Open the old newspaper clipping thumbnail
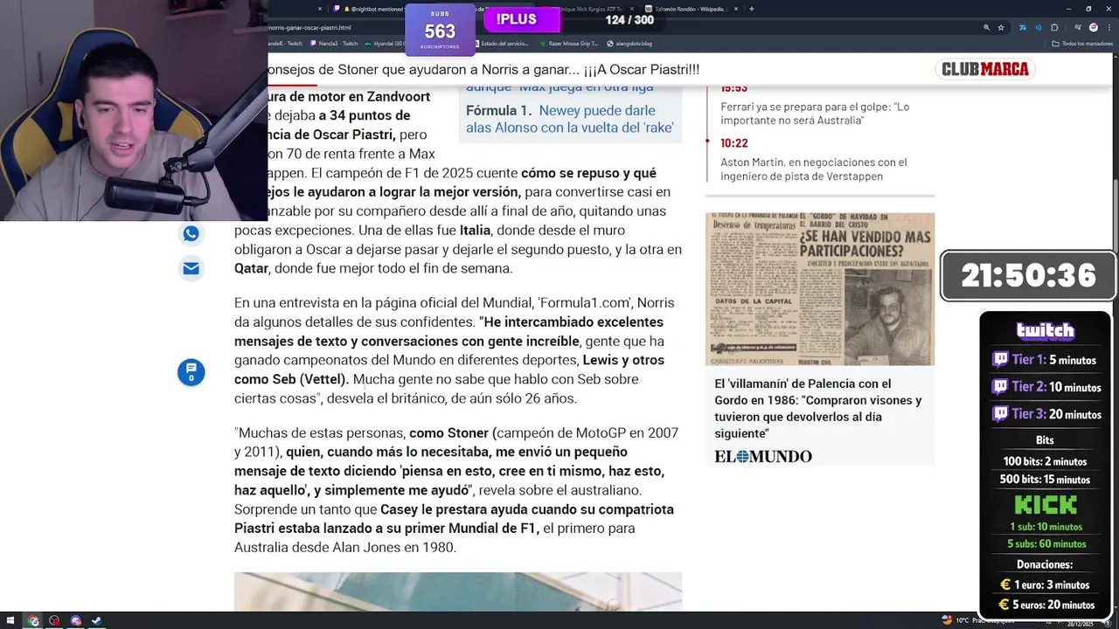This screenshot has width=1119, height=629. tap(820, 289)
